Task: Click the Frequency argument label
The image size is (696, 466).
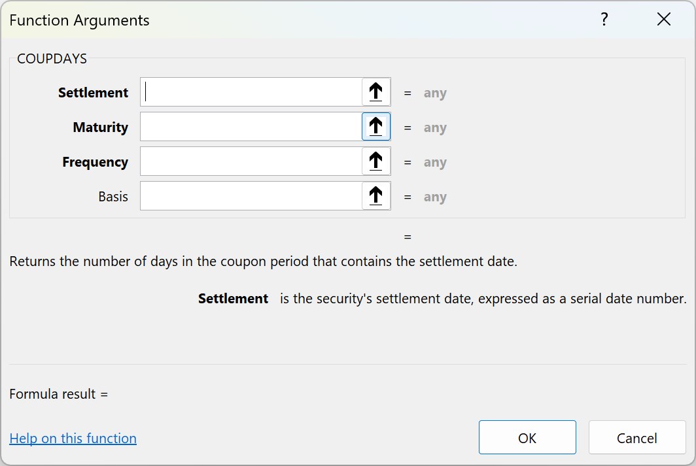Action: tap(96, 162)
